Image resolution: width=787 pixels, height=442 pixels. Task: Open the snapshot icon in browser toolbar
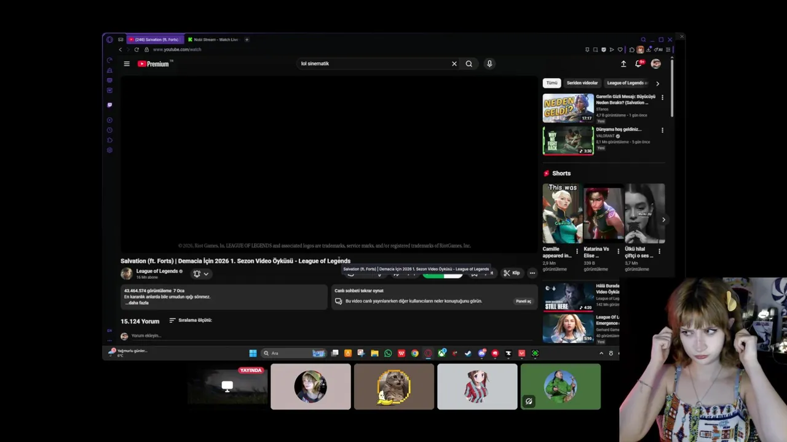click(595, 50)
